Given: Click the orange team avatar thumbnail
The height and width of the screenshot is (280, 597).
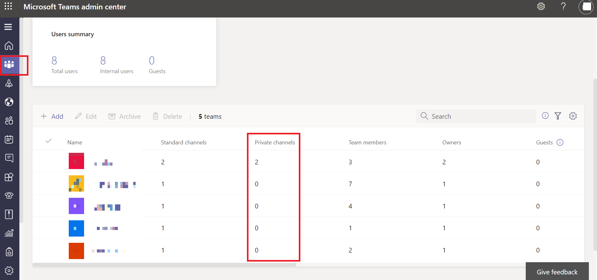Looking at the screenshot, I should tap(76, 251).
